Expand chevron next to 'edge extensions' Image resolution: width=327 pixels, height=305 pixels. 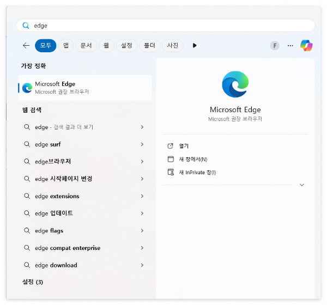pyautogui.click(x=142, y=196)
